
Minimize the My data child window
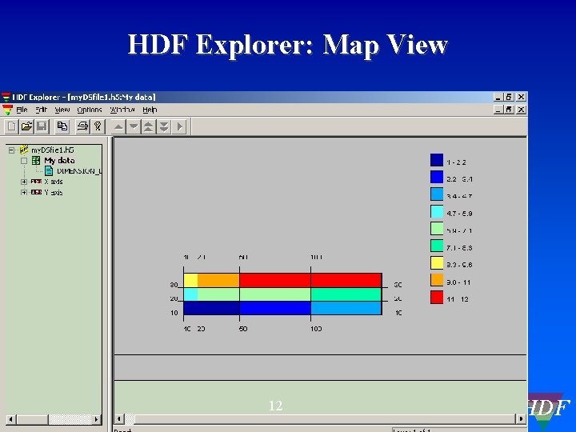coord(498,110)
